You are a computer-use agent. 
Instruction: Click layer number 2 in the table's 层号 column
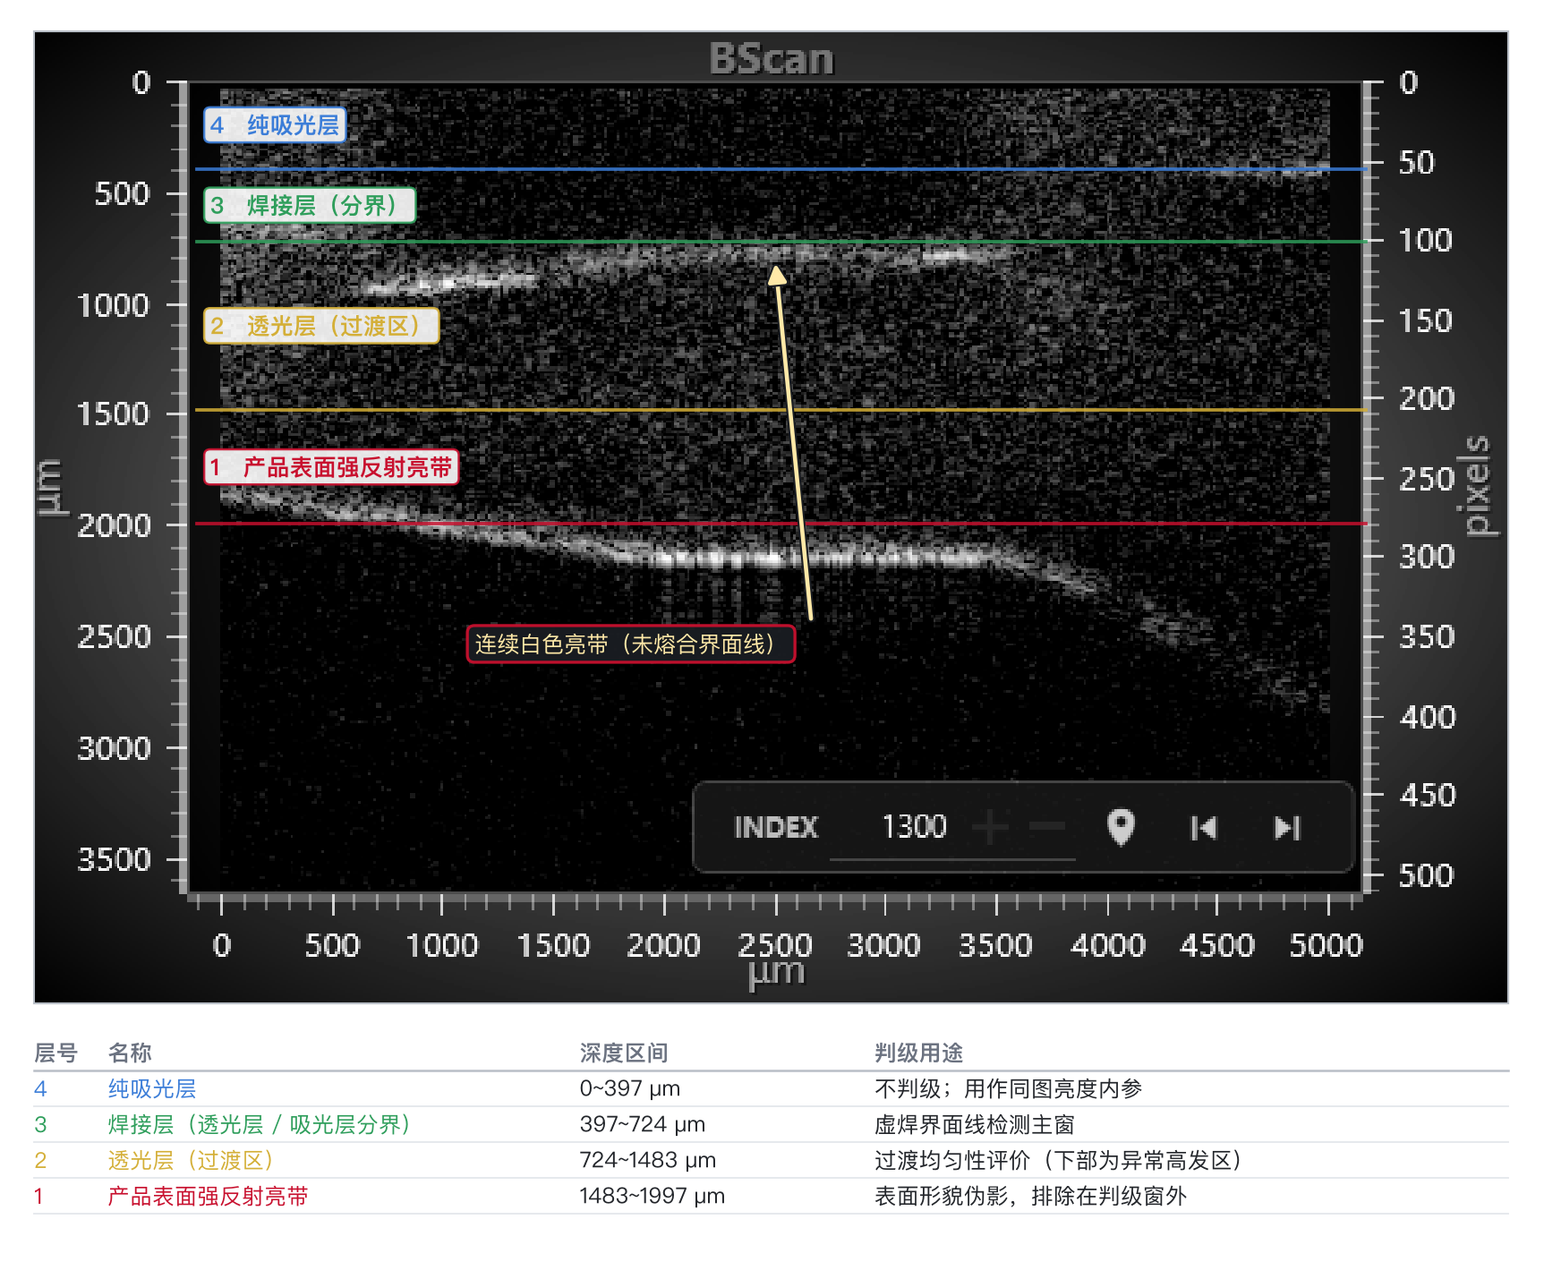[40, 1160]
